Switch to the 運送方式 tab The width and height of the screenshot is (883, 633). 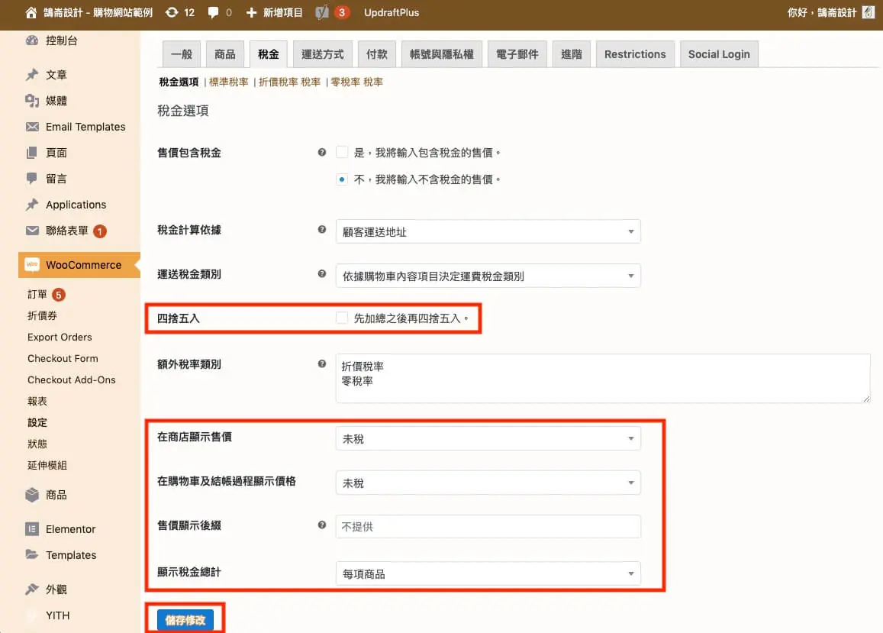coord(322,54)
